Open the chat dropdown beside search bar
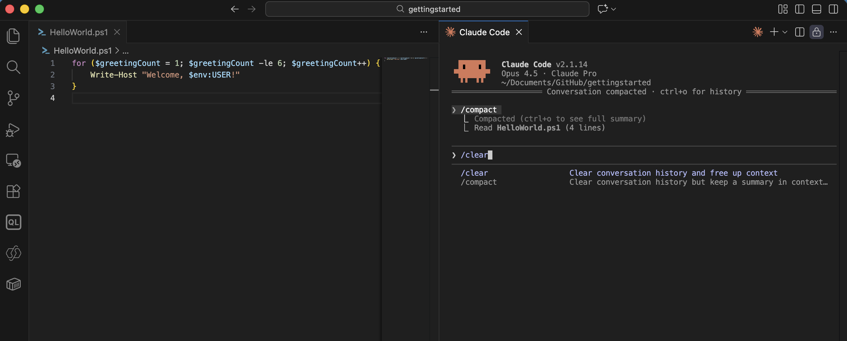 [x=613, y=9]
